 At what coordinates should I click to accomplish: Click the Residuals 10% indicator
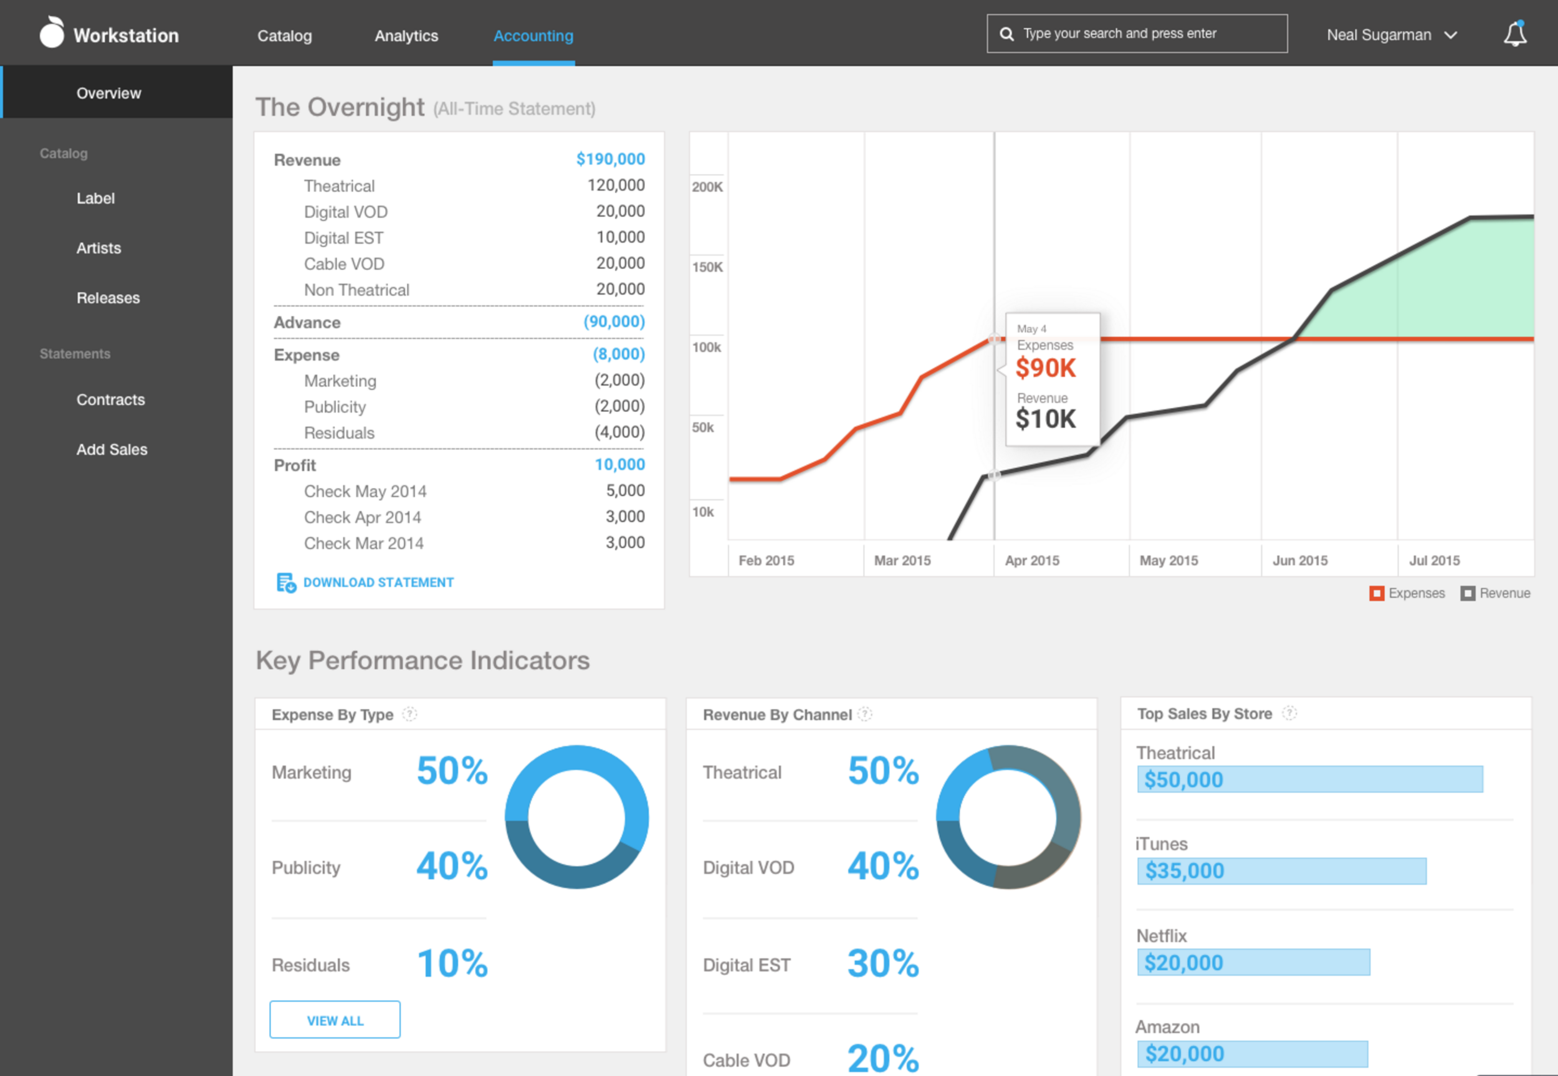[x=380, y=964]
